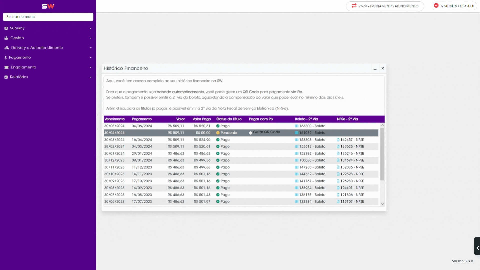
Task: Click the Pendente status orange icon
Action: point(218,133)
